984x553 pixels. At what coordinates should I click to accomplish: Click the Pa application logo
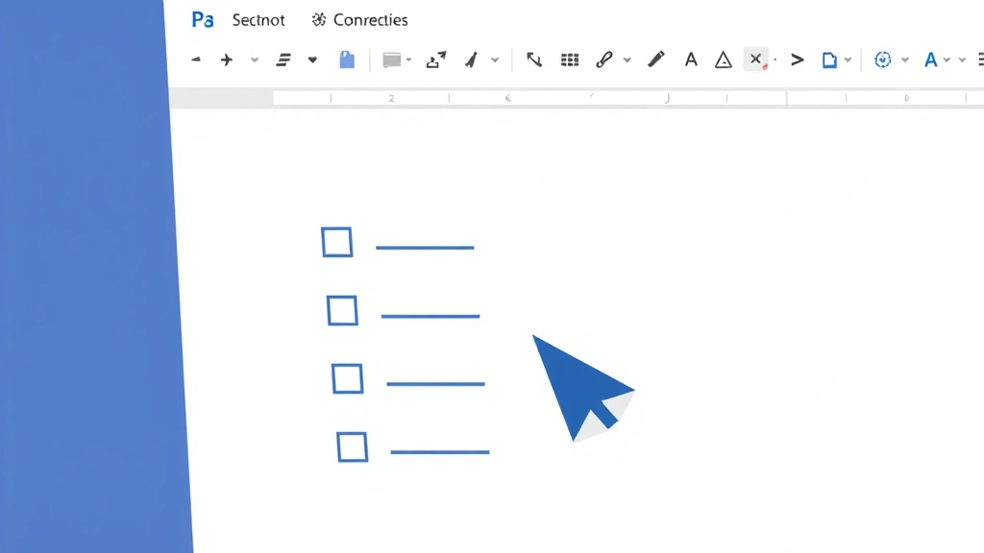pos(202,18)
